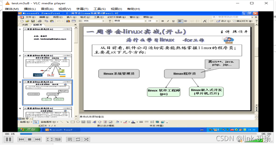Click the 05:00 total time label
The width and height of the screenshot is (276, 145).
(x=266, y=134)
